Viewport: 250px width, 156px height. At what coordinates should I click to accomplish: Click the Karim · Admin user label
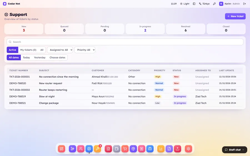tap(232, 4)
